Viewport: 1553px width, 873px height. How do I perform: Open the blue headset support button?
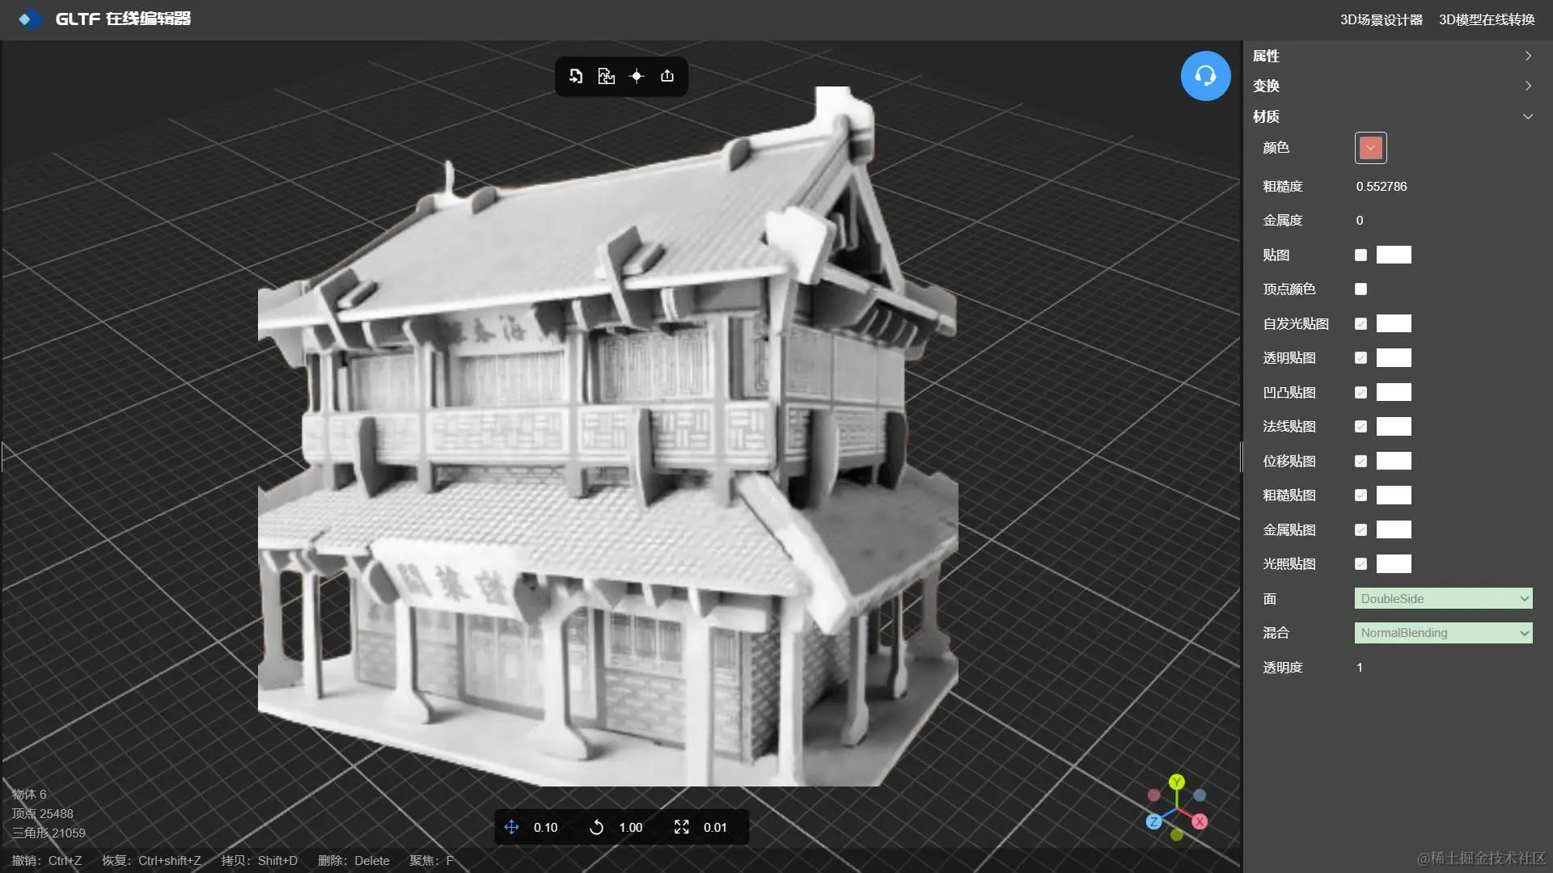tap(1205, 76)
